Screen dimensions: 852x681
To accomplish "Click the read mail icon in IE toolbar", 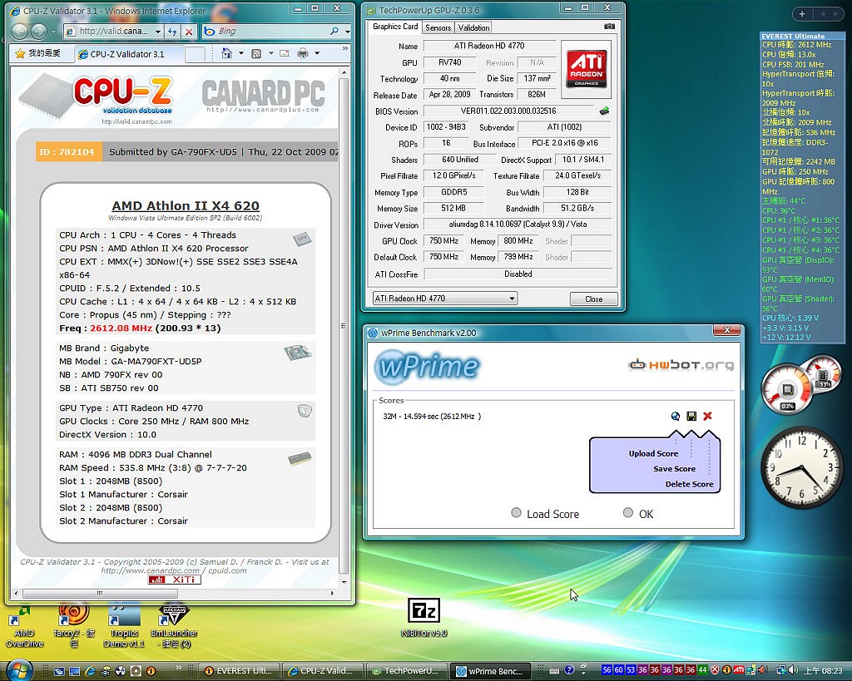I will coord(285,53).
